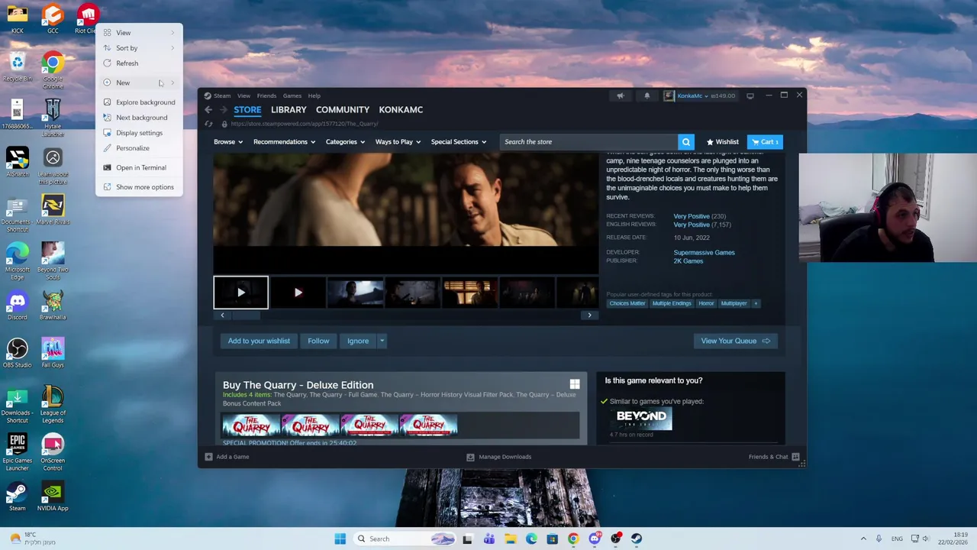Expand the Categories dropdown
The width and height of the screenshot is (977, 550).
tap(345, 142)
